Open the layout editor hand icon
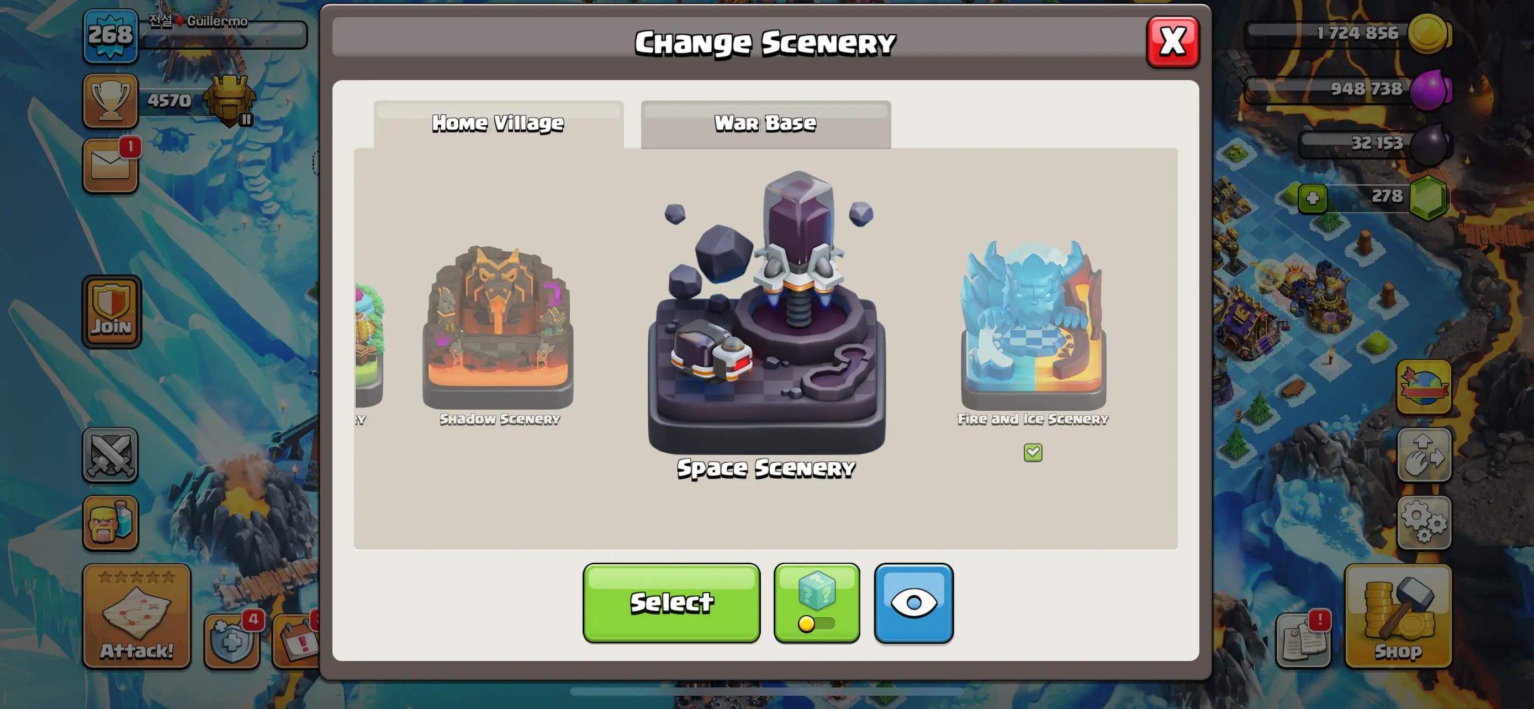Screen dimensions: 1534x709 click(x=1424, y=455)
